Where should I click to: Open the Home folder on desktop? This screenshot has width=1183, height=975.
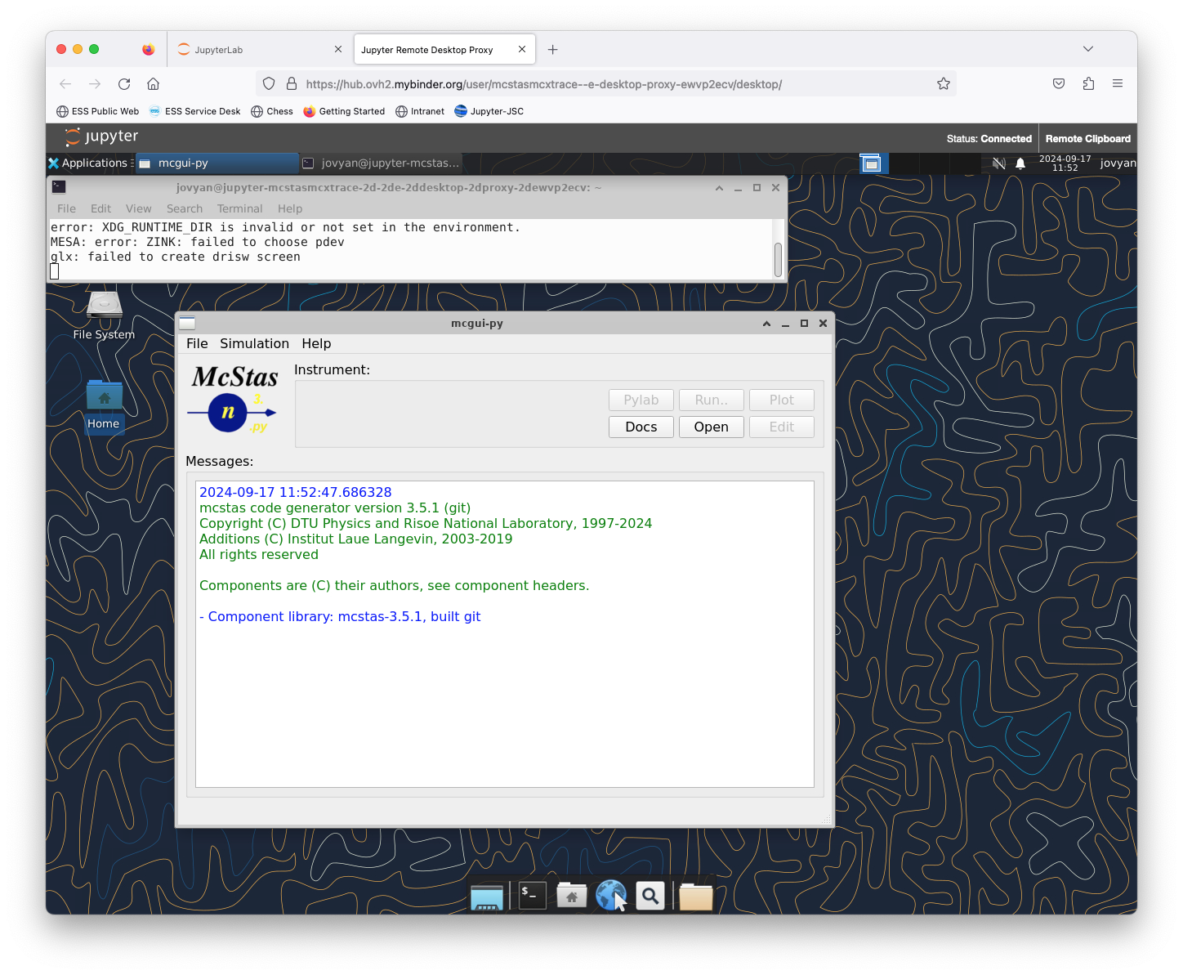104,397
